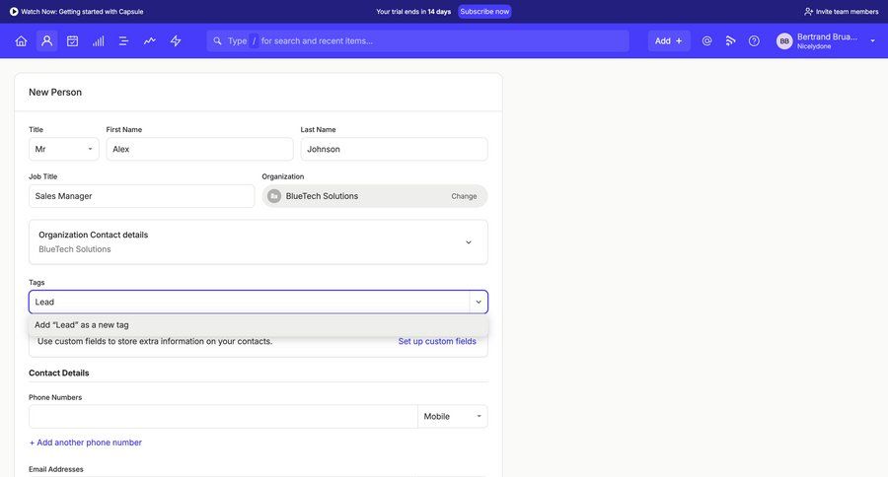The height and width of the screenshot is (477, 888).
Task: Open the Sales Pipeline bar-chart icon
Action: (98, 40)
